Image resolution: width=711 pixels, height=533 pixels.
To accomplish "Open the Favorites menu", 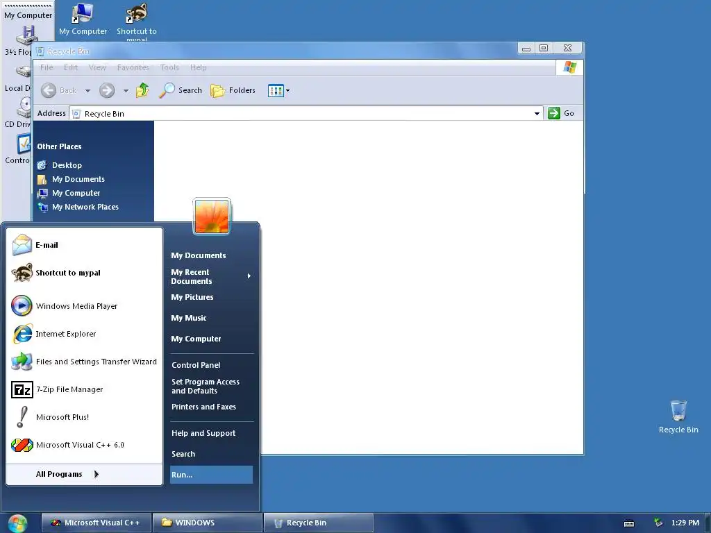I will [133, 67].
